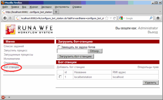Screen dimensions: 163x100
Task: Open a new tab with the plus button
Action: click(56, 12)
